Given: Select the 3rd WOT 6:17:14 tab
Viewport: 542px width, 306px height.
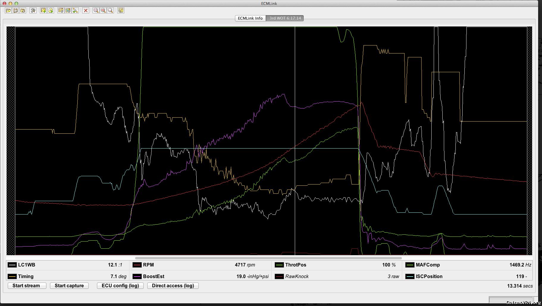Looking at the screenshot, I should click(285, 18).
